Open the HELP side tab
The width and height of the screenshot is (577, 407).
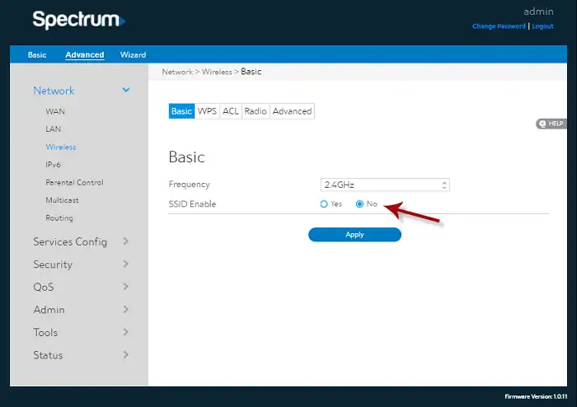(551, 124)
